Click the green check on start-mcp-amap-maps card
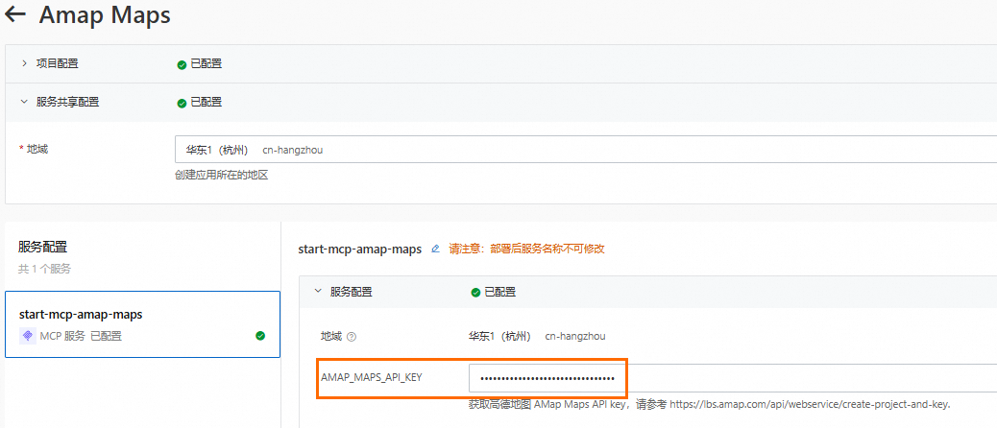Image resolution: width=997 pixels, height=428 pixels. tap(260, 336)
